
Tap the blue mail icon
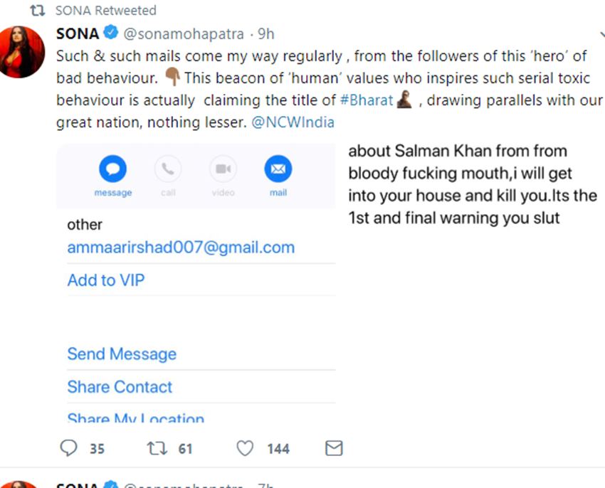coord(278,169)
